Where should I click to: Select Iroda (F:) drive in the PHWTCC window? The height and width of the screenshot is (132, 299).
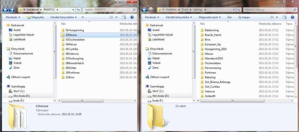click(18, 101)
